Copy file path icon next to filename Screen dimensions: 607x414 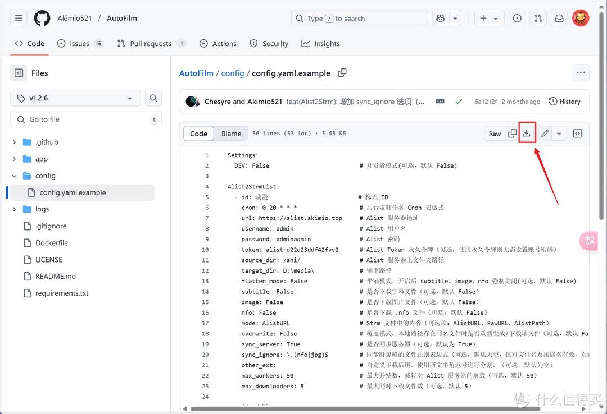(342, 73)
